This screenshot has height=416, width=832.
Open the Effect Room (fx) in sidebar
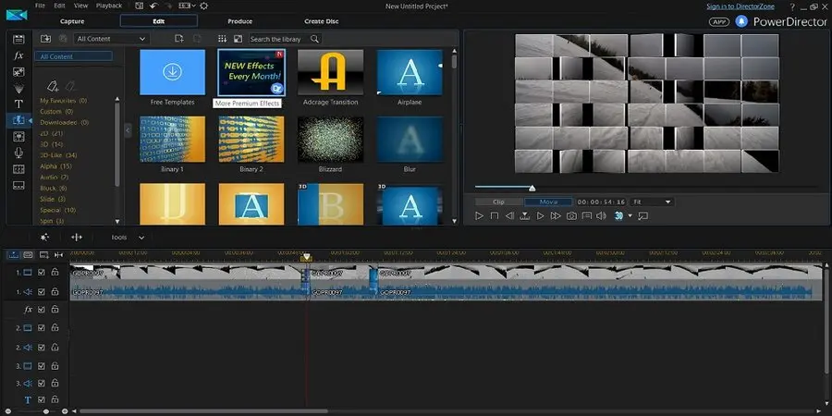click(18, 55)
